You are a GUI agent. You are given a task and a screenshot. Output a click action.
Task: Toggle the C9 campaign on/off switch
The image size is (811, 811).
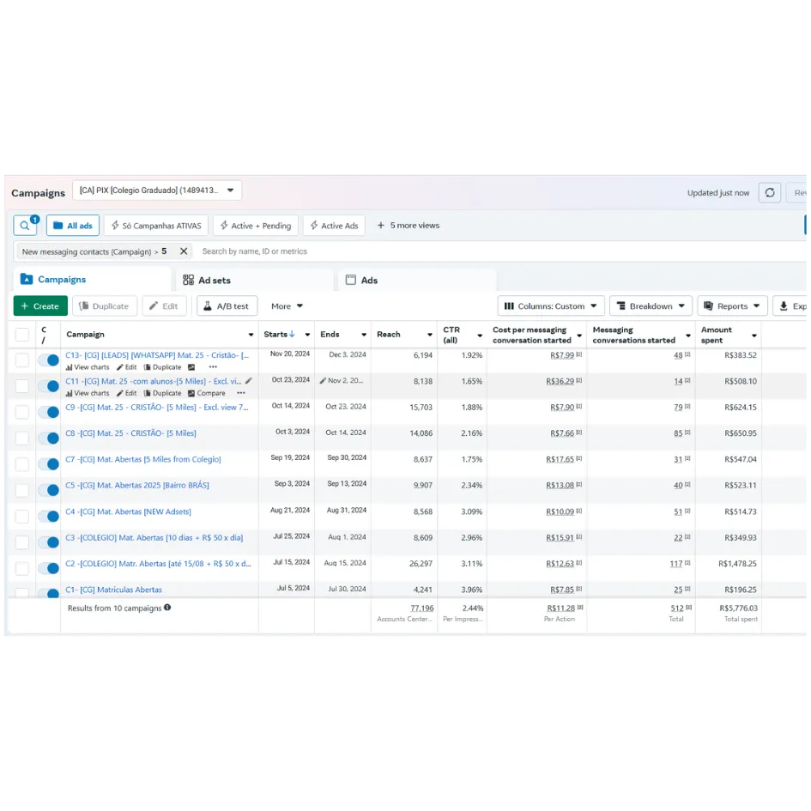[49, 412]
